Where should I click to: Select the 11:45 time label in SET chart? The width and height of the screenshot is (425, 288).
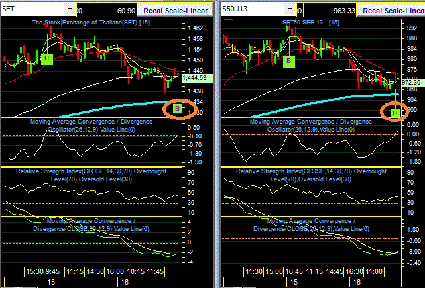155,271
